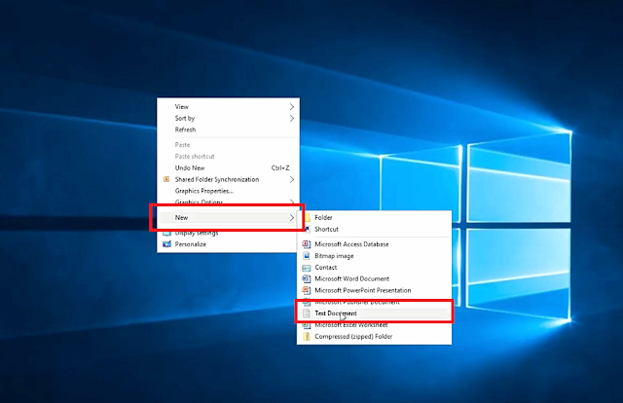Click the Display settings icon
Viewport: 623px width, 403px height.
(x=166, y=234)
